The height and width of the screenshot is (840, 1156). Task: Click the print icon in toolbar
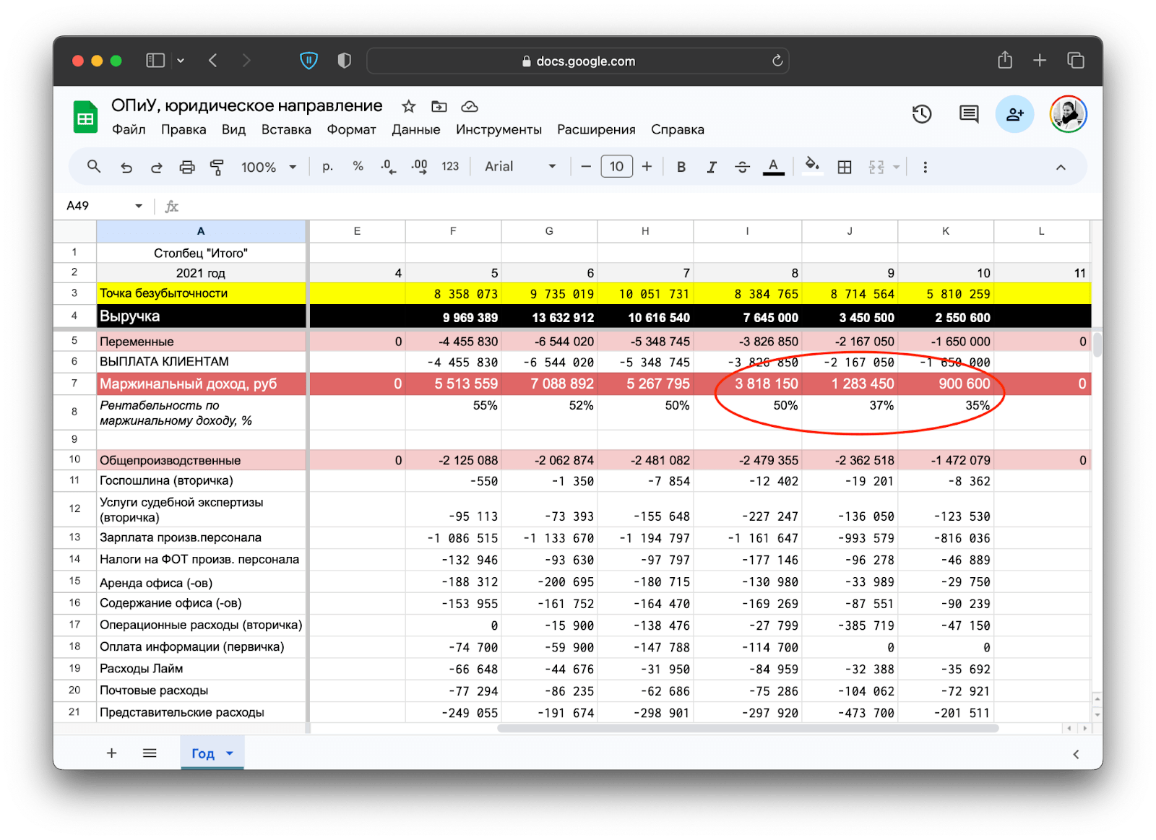pyautogui.click(x=187, y=168)
